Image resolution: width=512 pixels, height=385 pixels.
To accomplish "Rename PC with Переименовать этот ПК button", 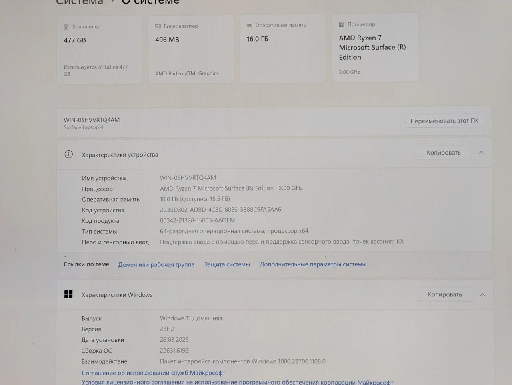I will [444, 121].
